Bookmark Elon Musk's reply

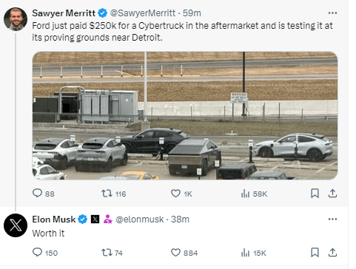[315, 253]
